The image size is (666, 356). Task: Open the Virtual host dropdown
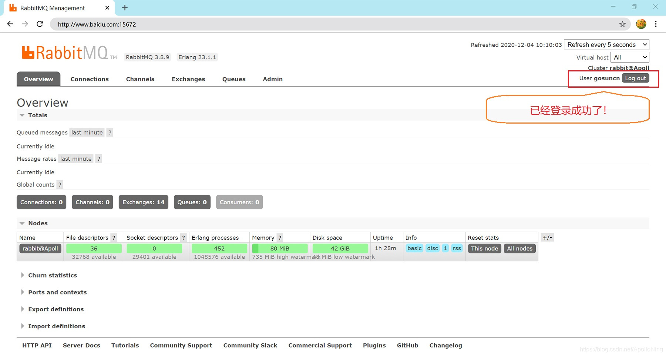tap(630, 57)
